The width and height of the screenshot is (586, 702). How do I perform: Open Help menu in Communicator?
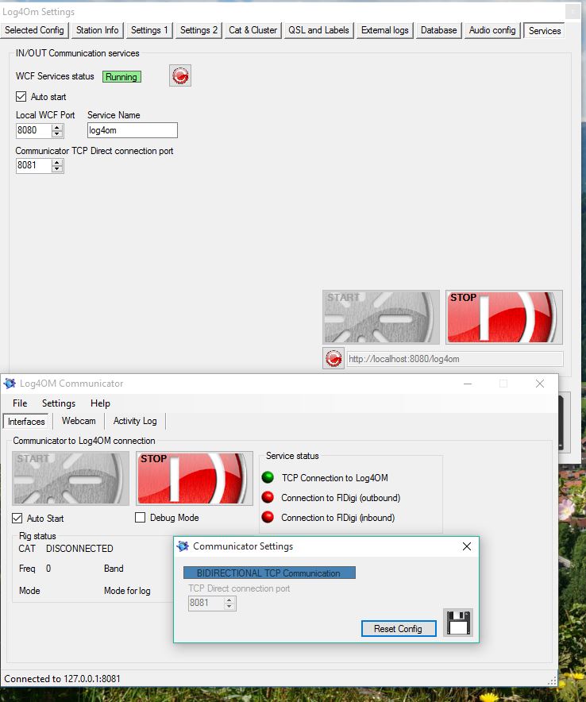click(x=100, y=403)
